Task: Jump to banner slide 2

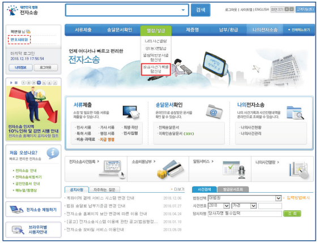Action: click(28, 83)
